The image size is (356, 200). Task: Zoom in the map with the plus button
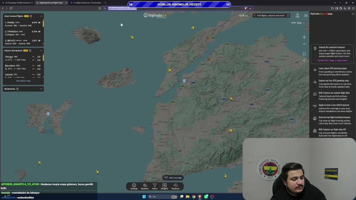[304, 37]
